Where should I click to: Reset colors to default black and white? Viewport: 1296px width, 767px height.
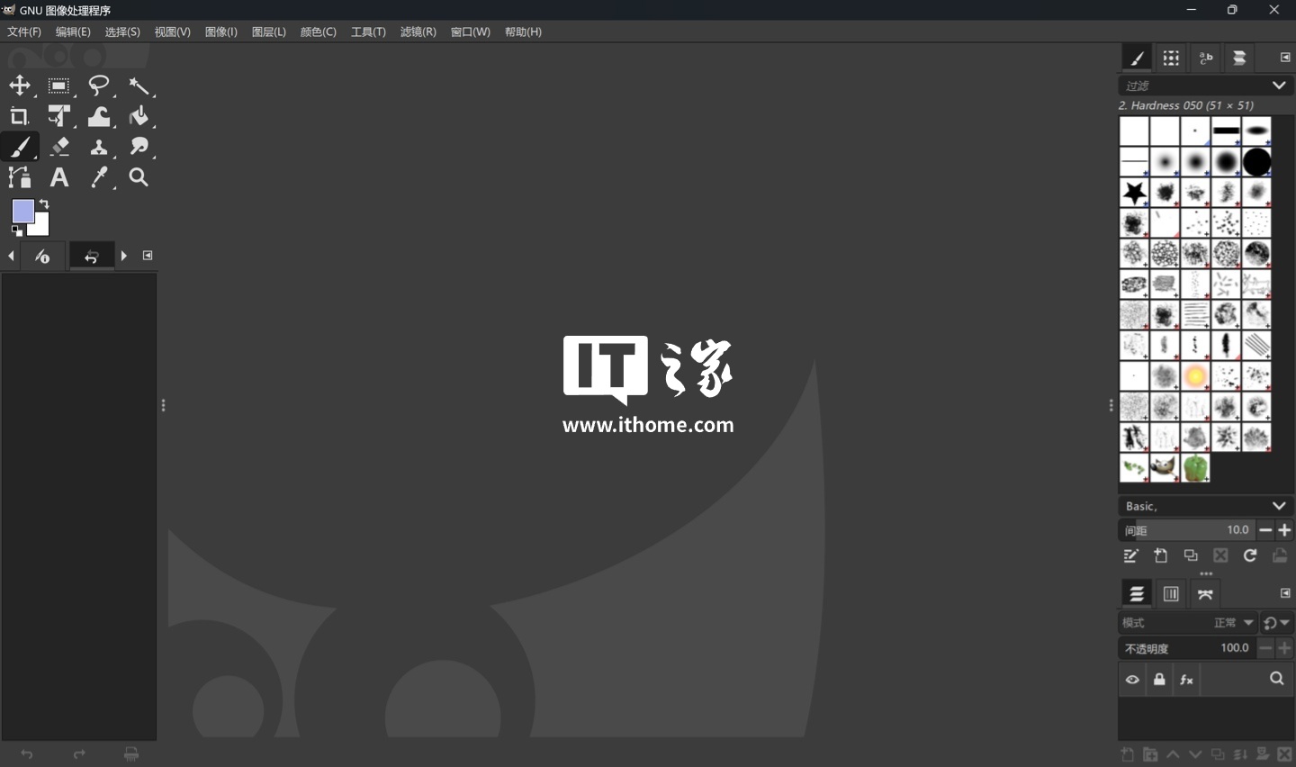point(16,231)
